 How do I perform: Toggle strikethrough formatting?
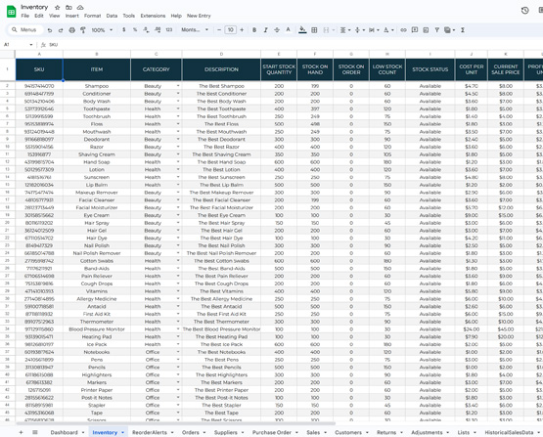[277, 30]
